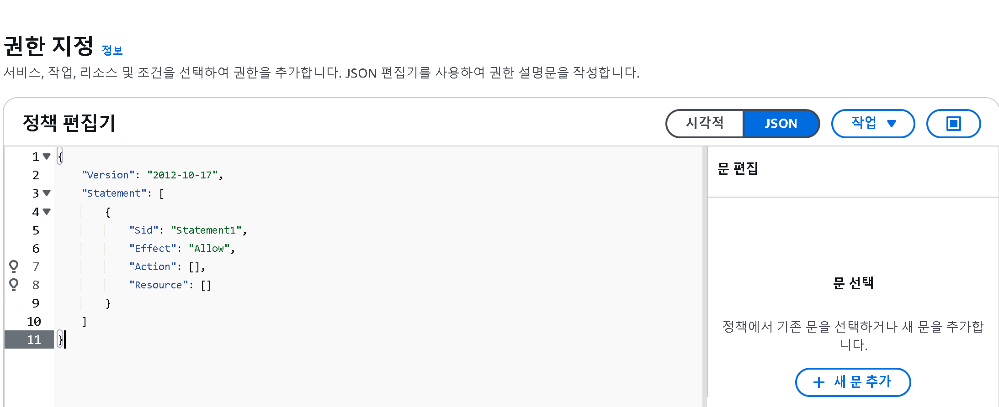Collapse the fold arrow on line 1
The width and height of the screenshot is (999, 407).
[47, 157]
